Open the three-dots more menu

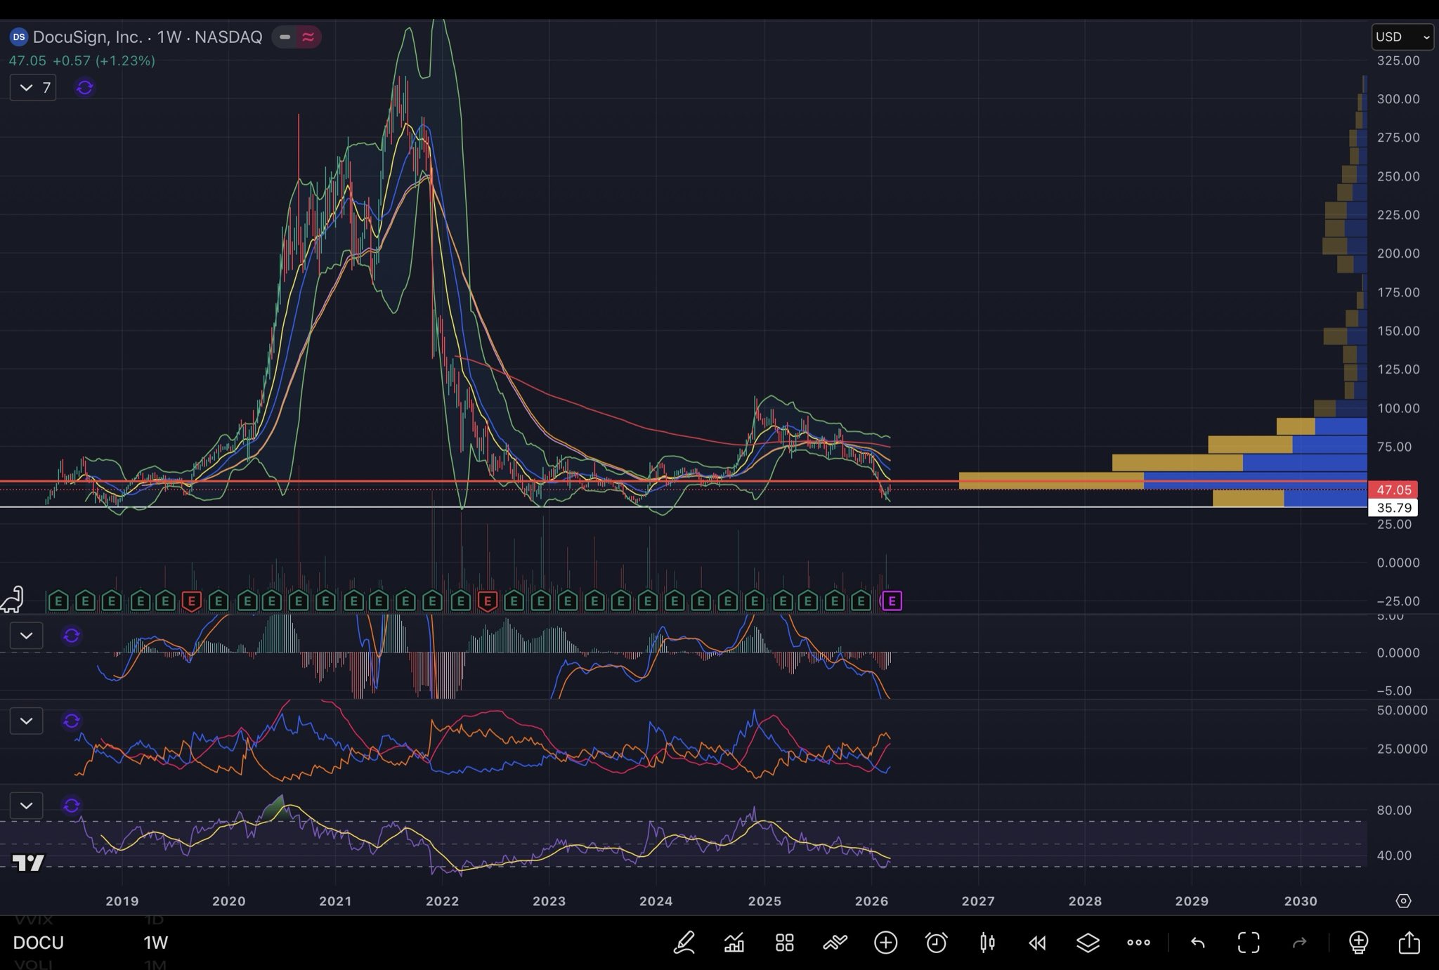click(x=1138, y=943)
